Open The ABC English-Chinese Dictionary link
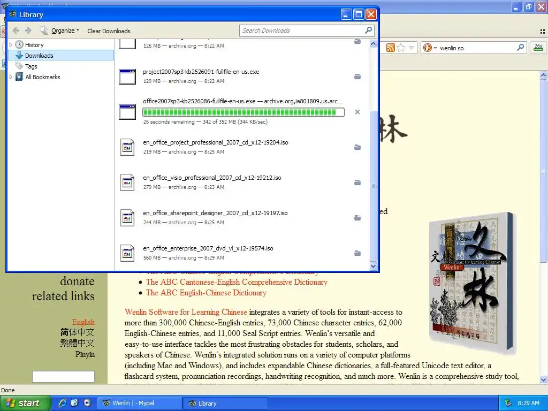The image size is (548, 411). pyautogui.click(x=206, y=293)
